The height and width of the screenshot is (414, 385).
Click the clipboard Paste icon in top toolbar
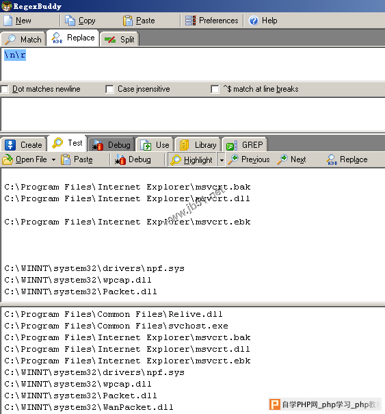pyautogui.click(x=128, y=21)
